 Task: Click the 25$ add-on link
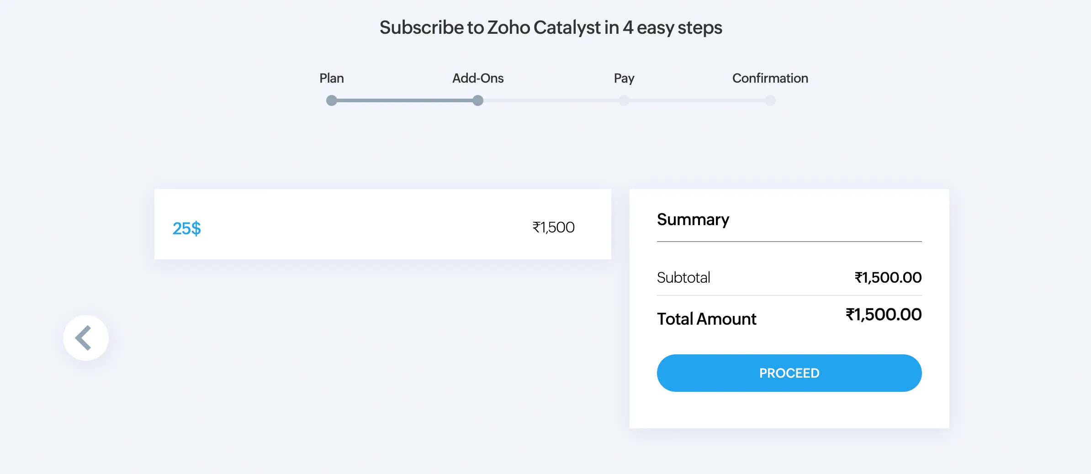pyautogui.click(x=186, y=228)
